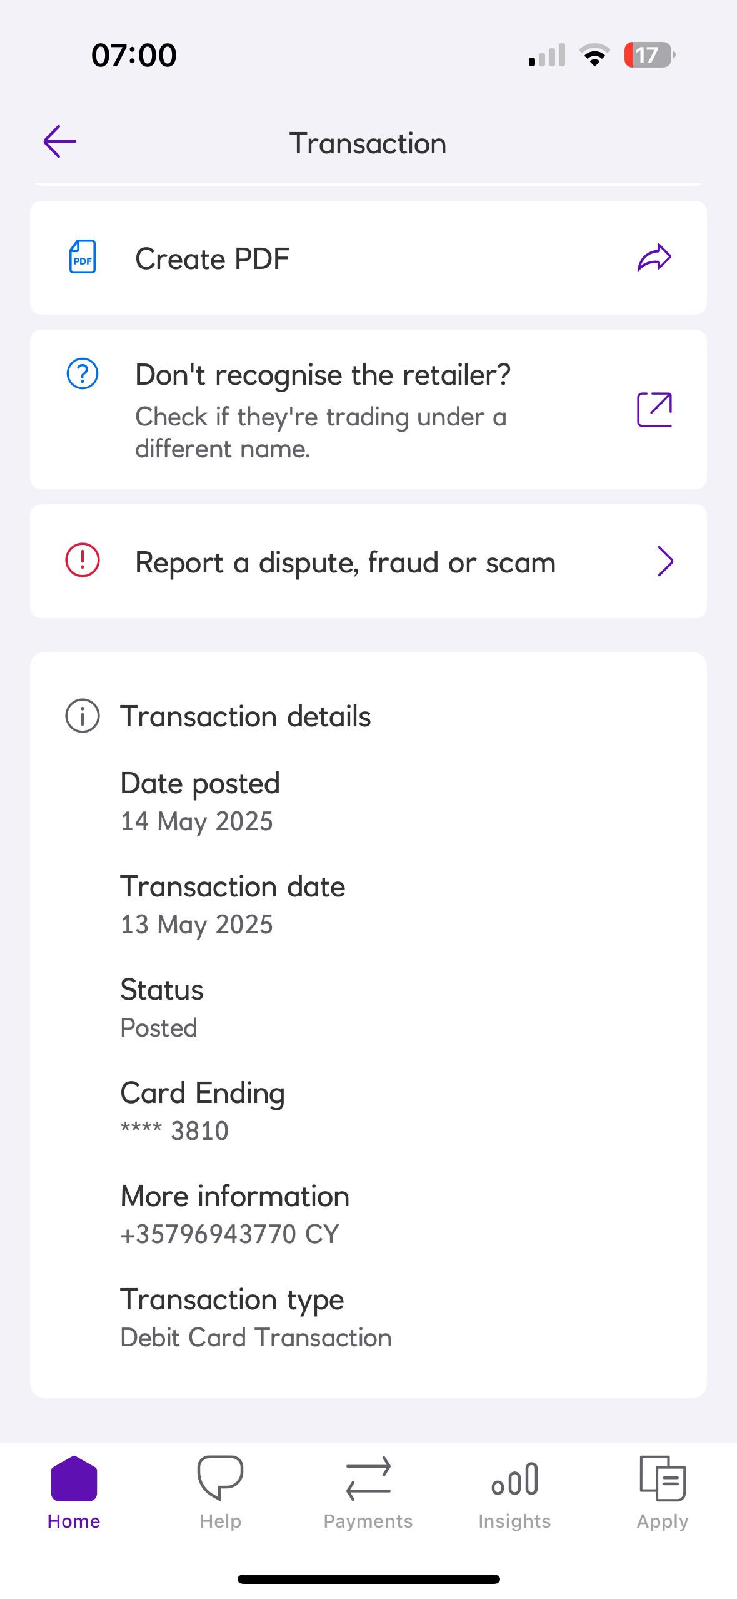Open the Help tab

point(221,1491)
